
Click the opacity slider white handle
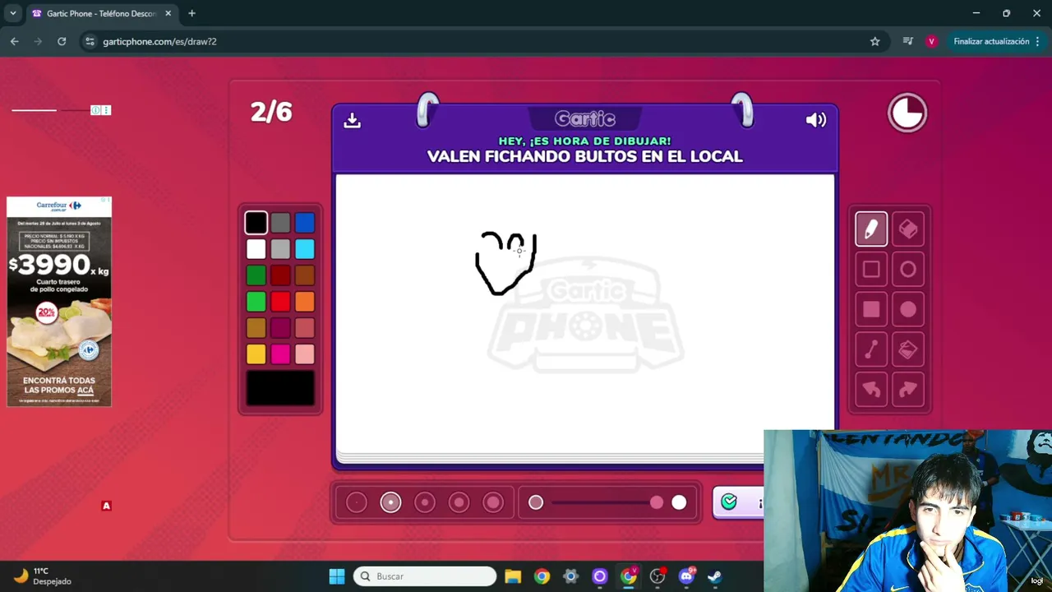(679, 502)
